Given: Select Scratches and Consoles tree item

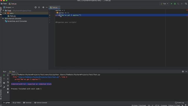Looking at the screenshot, I should 17,21.
